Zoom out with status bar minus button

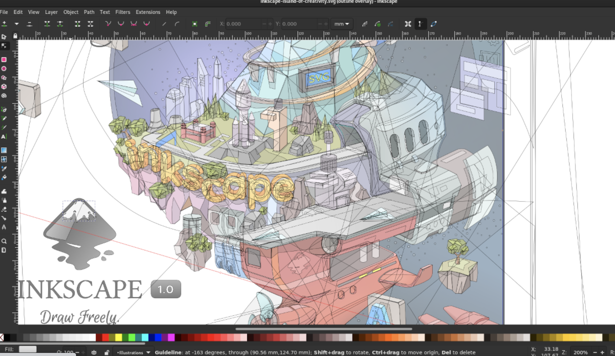(x=595, y=352)
